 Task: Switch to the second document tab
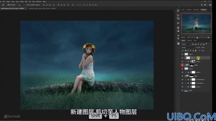pos(42,8)
